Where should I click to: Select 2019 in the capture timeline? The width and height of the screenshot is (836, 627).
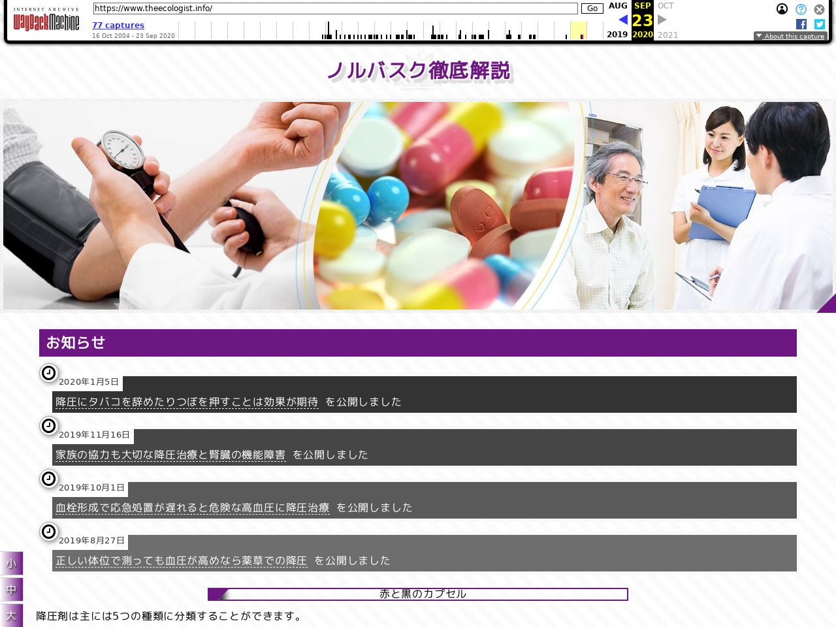tap(617, 35)
